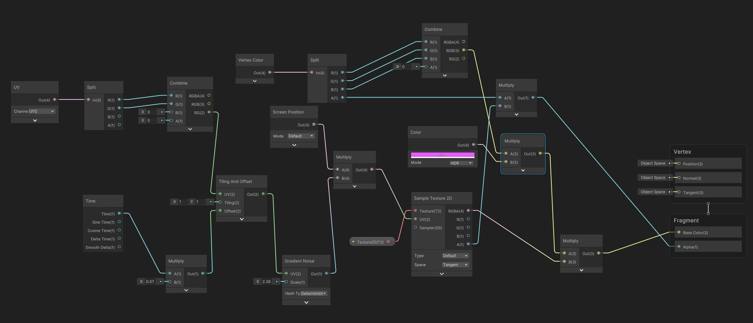Click the Tiling And Offset Out(2) port

[263, 194]
